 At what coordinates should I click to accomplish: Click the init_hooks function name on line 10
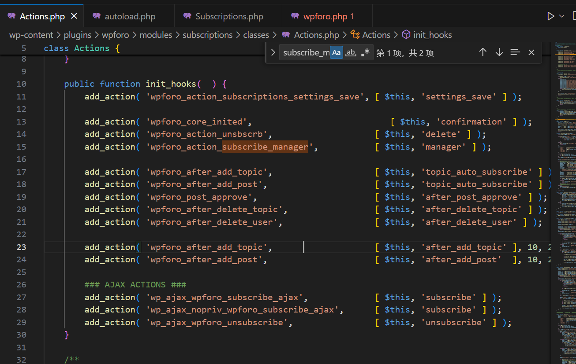pyautogui.click(x=171, y=84)
